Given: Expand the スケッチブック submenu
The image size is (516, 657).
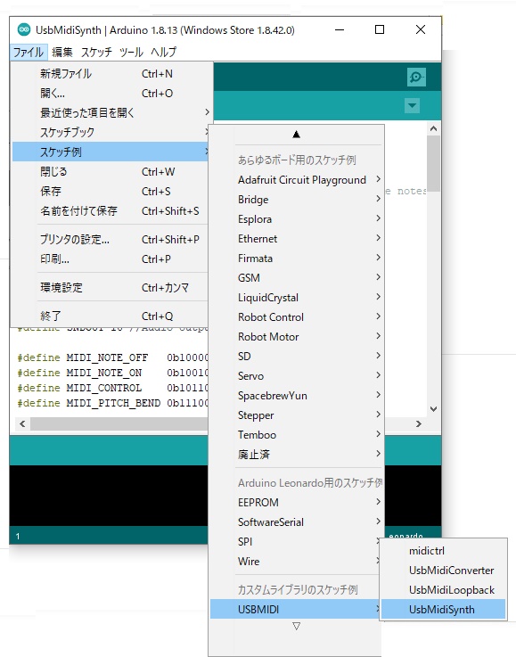Looking at the screenshot, I should (111, 133).
